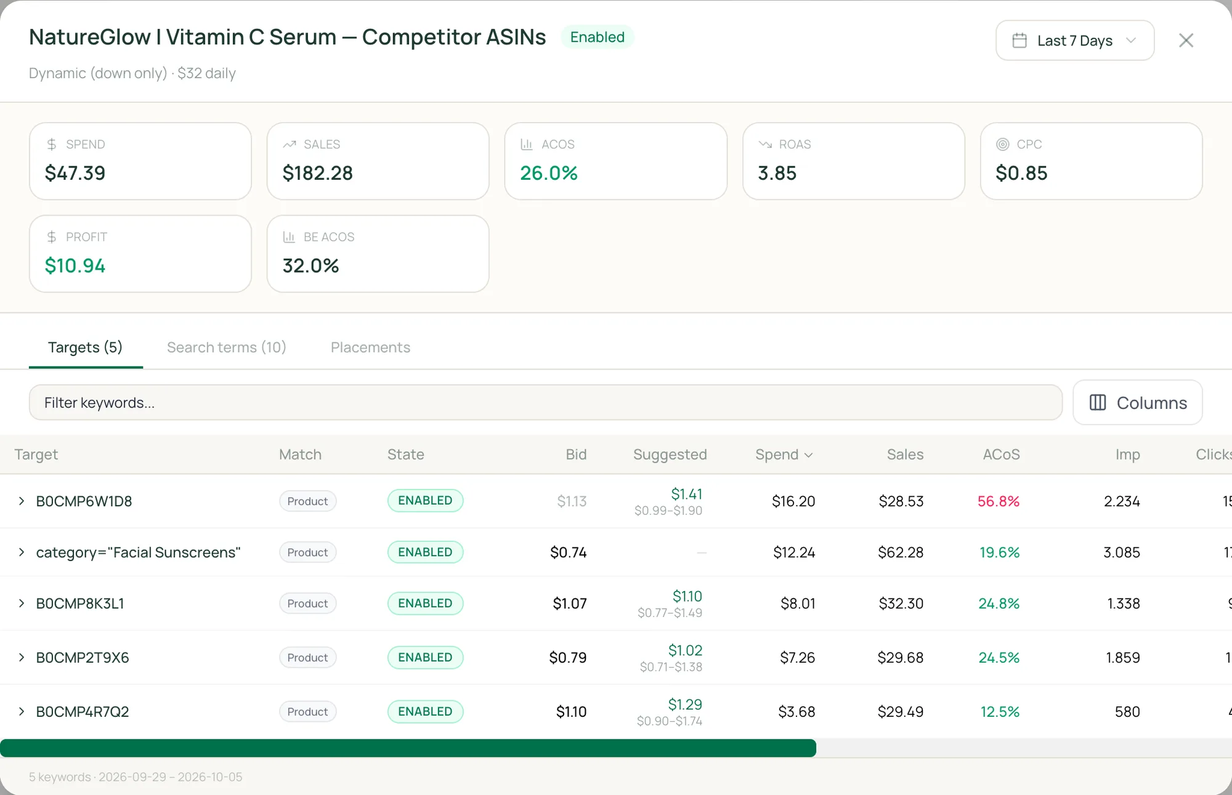Expand the B0CMP6W1D8 target row
Viewport: 1232px width, 795px height.
click(22, 501)
